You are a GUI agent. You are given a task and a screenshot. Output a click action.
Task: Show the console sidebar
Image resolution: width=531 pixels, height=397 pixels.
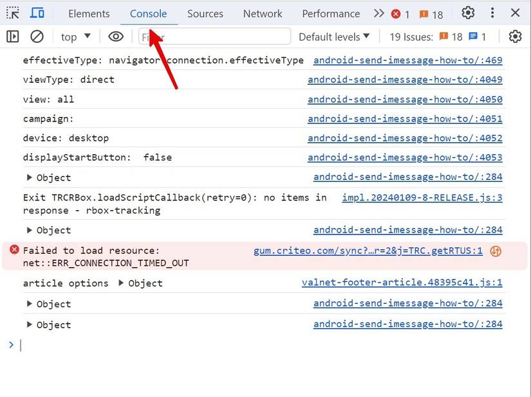point(12,37)
